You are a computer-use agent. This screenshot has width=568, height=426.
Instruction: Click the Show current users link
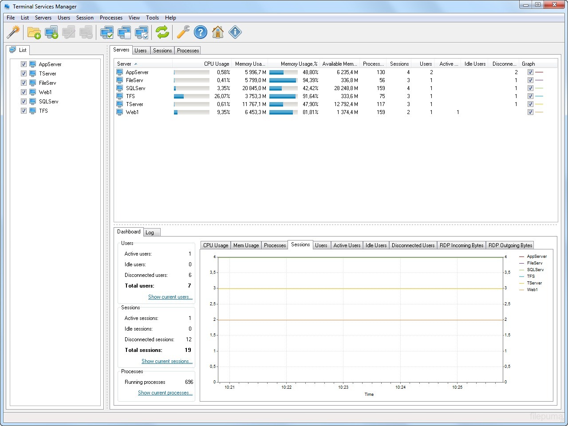170,297
